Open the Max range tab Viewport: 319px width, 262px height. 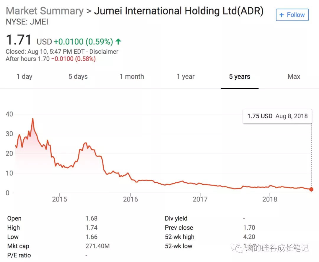(294, 77)
